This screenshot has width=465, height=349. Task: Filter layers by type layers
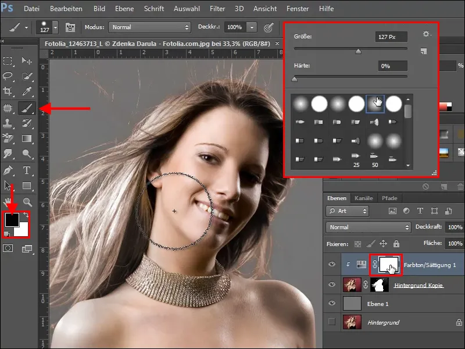pyautogui.click(x=420, y=211)
